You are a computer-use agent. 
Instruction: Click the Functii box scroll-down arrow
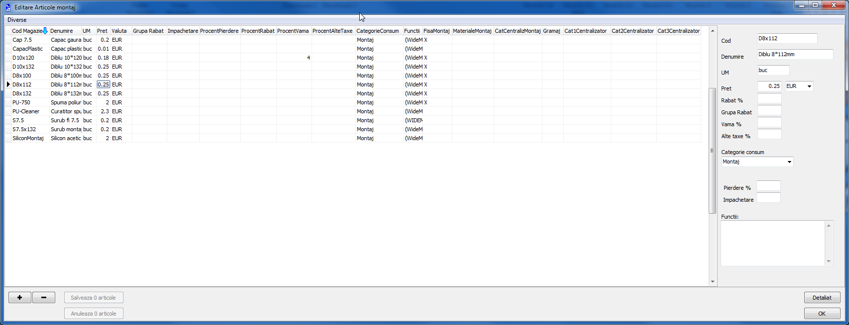click(829, 261)
